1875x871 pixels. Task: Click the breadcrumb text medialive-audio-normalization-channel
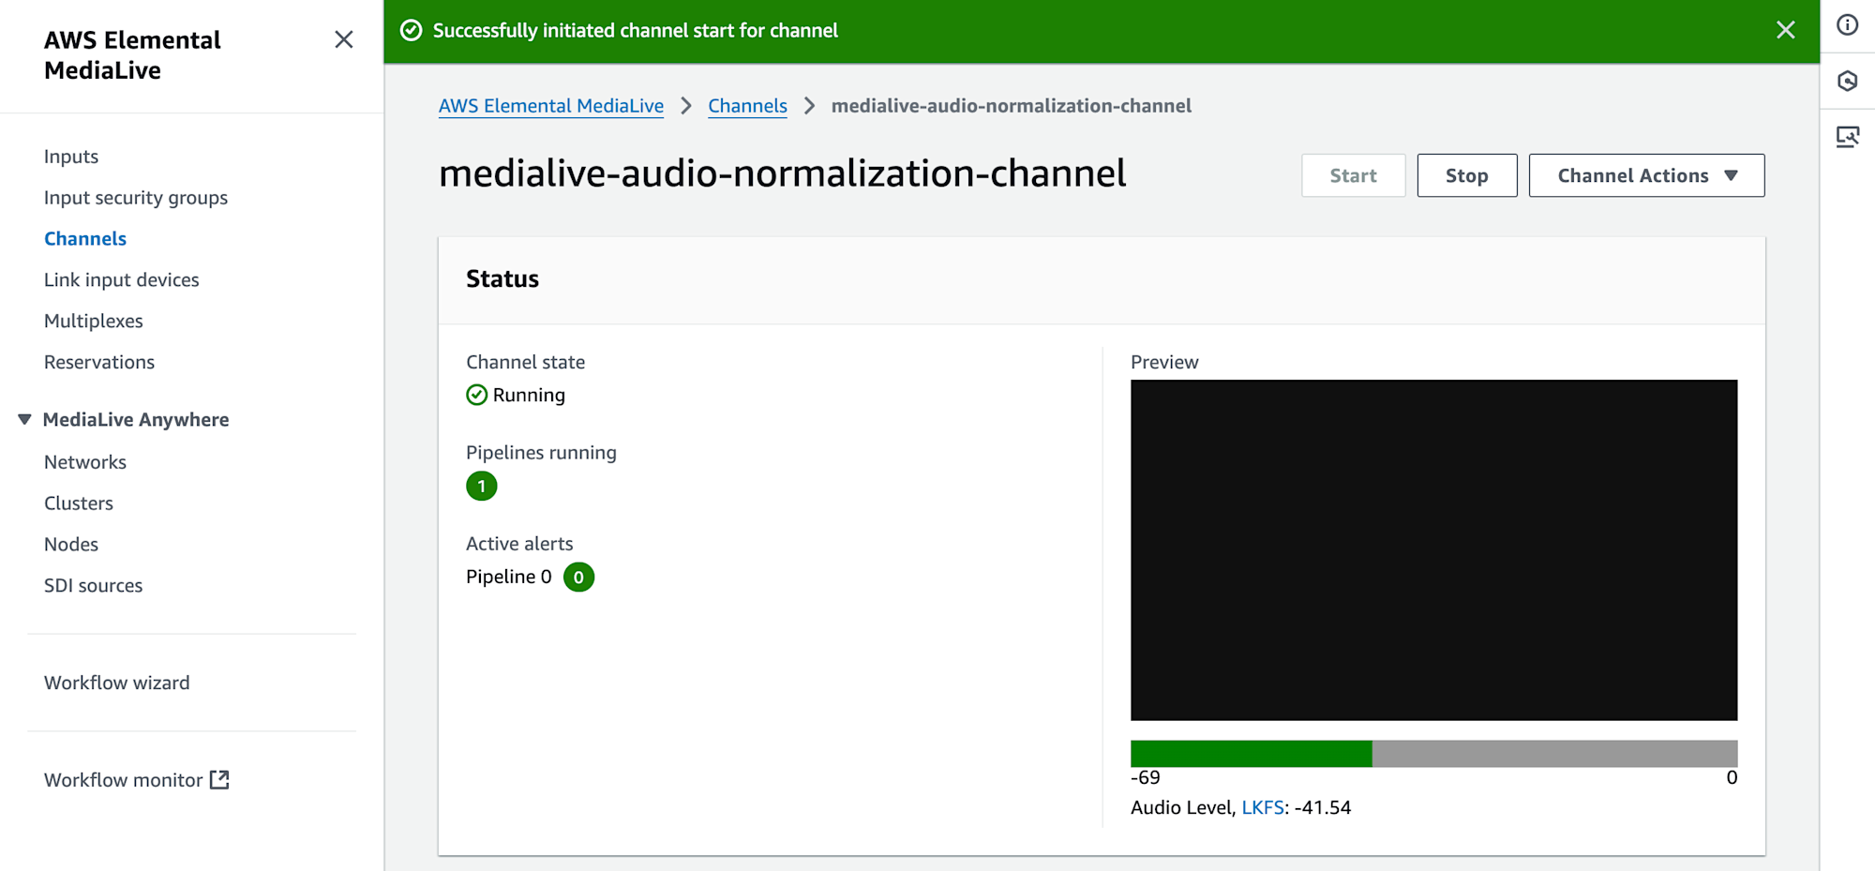pos(1012,106)
